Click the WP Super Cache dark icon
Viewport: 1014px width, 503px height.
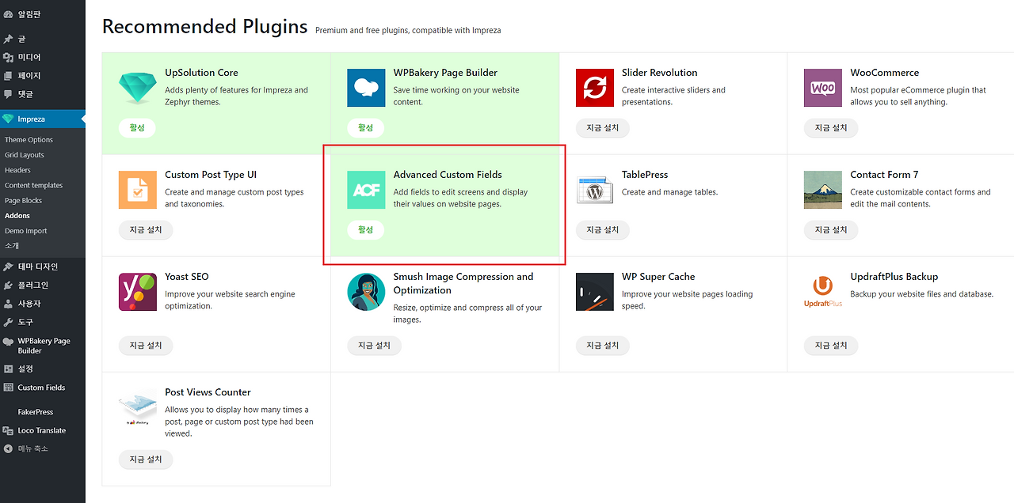tap(595, 292)
